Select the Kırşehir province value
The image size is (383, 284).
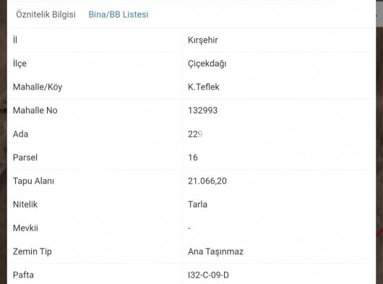[203, 40]
